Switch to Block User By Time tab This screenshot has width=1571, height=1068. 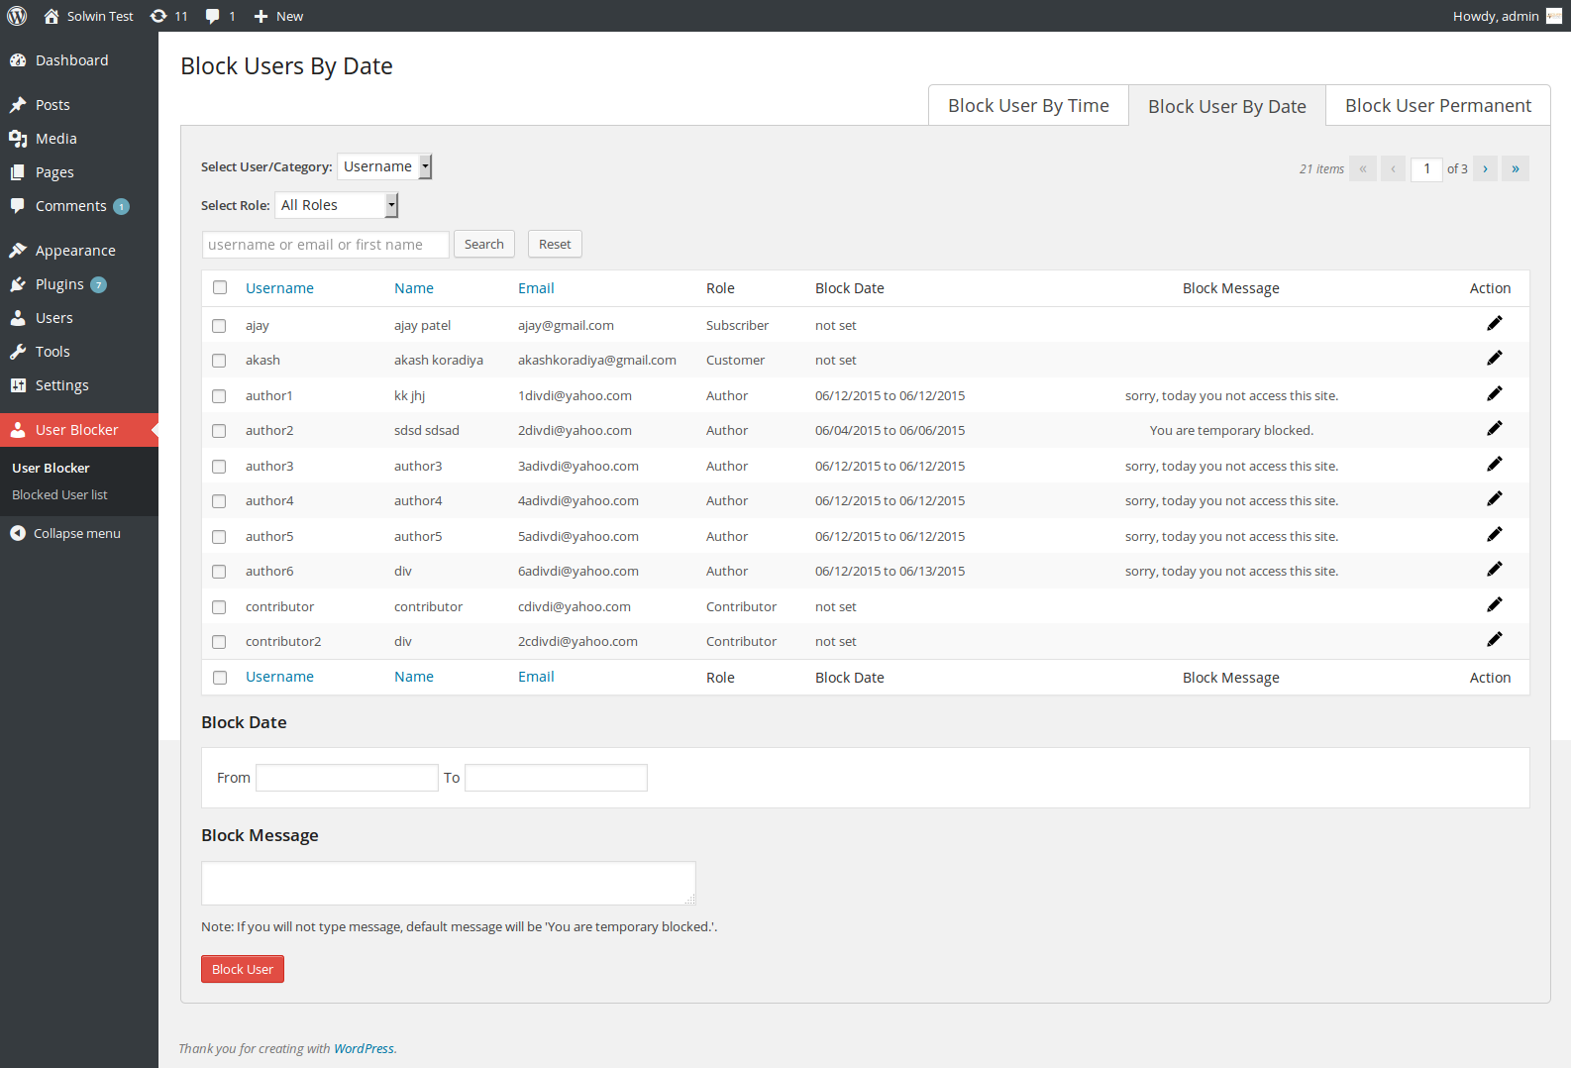1028,106
